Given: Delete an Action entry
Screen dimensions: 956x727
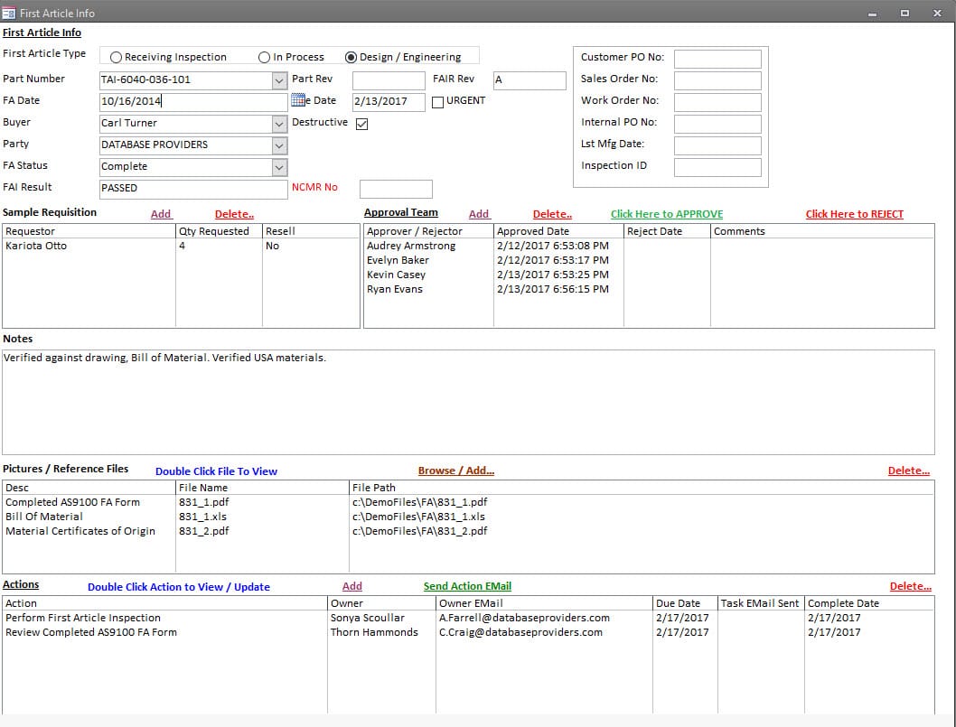Looking at the screenshot, I should (910, 586).
